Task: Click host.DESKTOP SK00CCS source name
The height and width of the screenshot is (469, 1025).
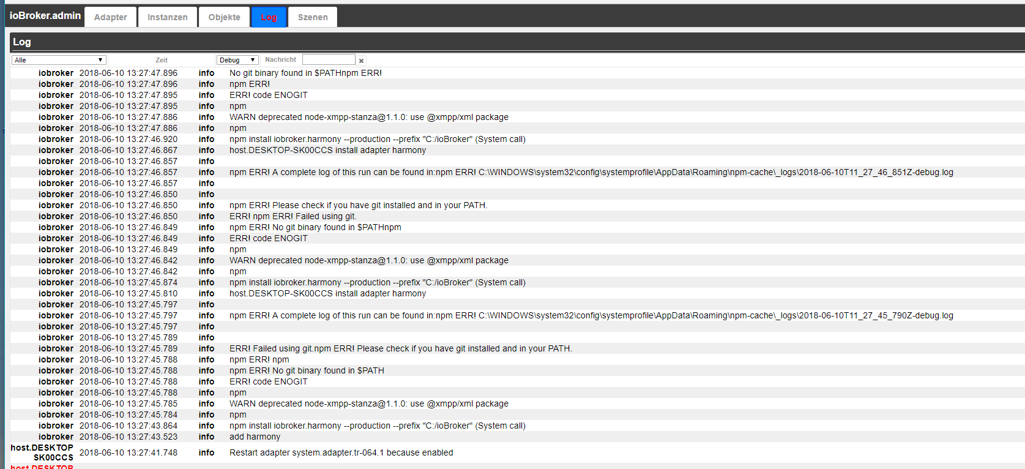Action: pos(42,452)
